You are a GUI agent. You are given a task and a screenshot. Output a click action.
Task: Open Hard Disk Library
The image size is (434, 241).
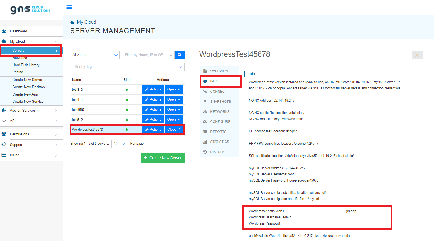(26, 65)
